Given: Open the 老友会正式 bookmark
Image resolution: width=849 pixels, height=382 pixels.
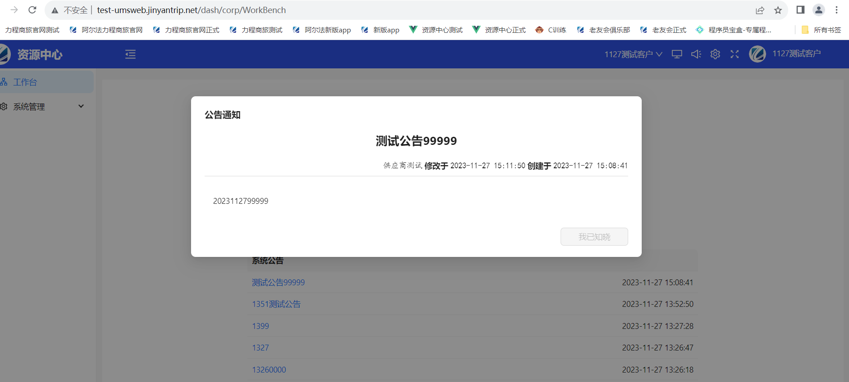Looking at the screenshot, I should [x=663, y=30].
